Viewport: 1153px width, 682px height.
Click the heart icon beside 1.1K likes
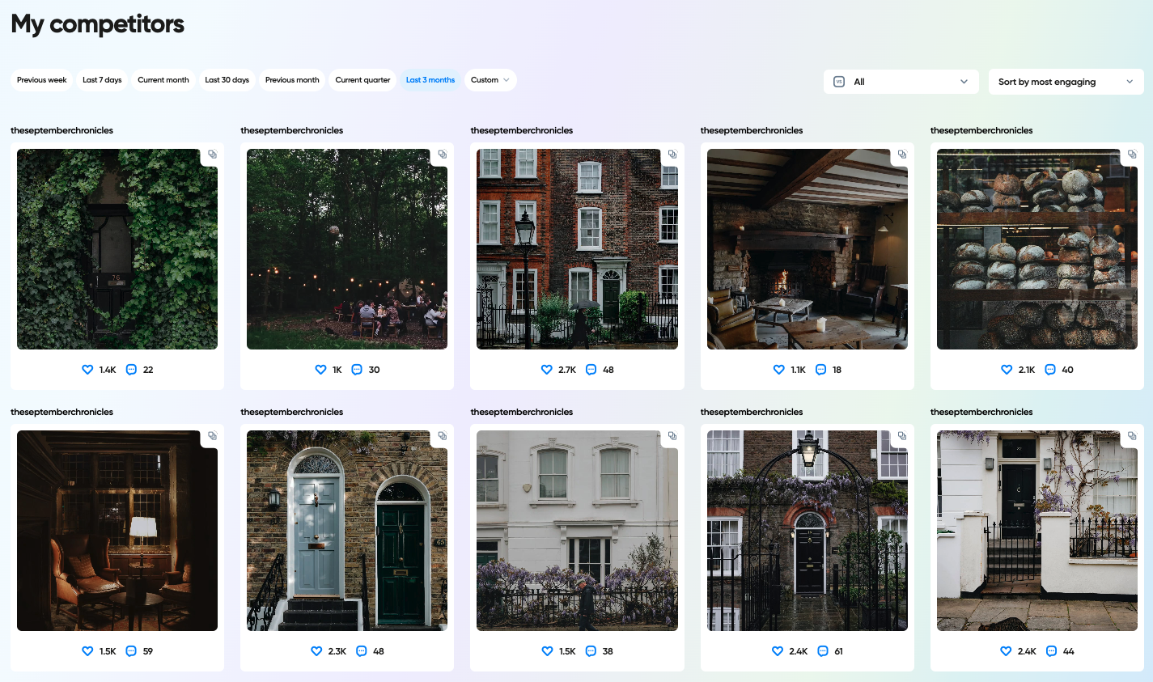[x=778, y=370]
